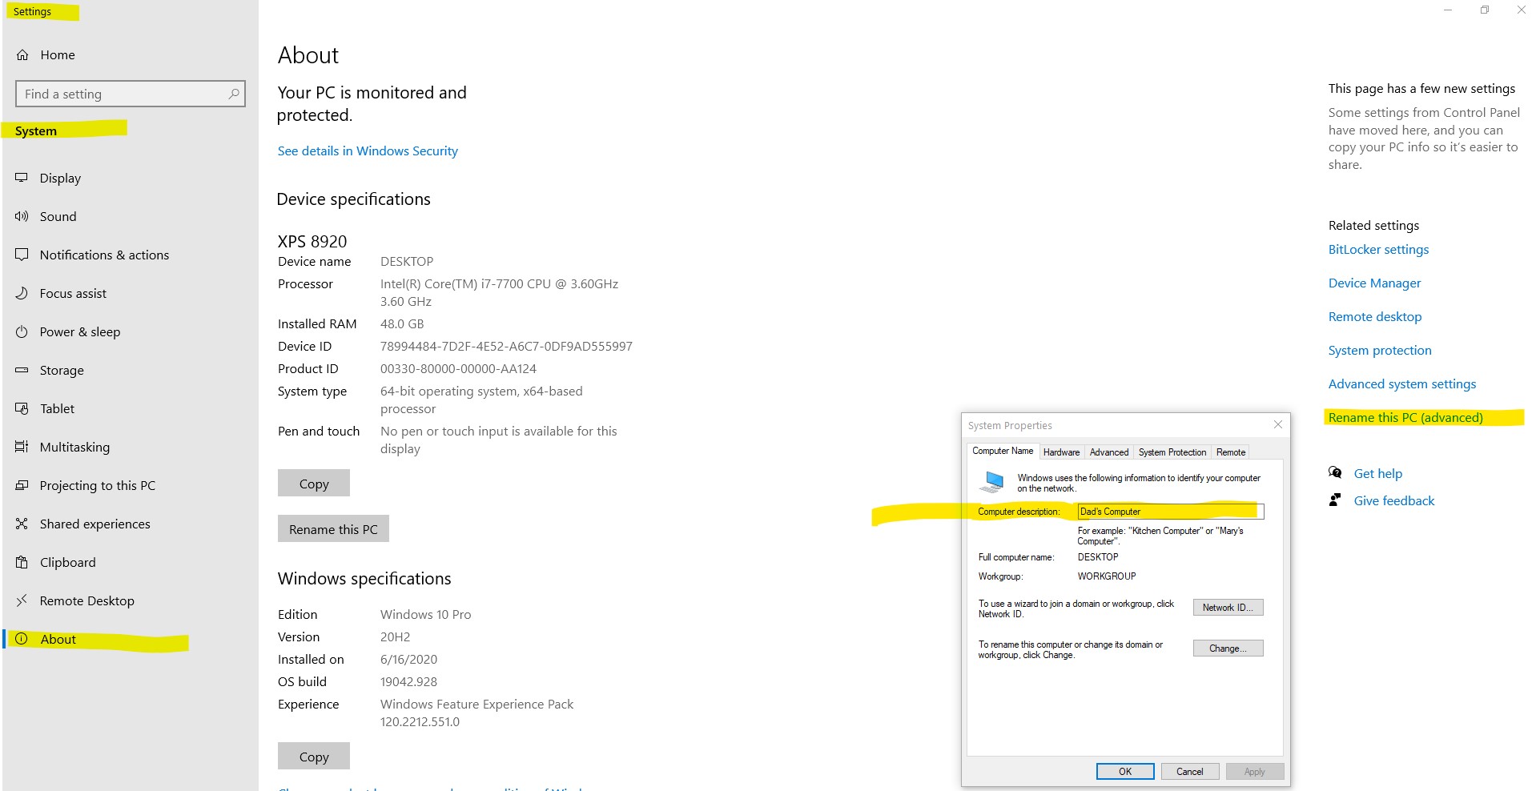The image size is (1540, 791).
Task: Open the System protection link
Action: point(1380,351)
